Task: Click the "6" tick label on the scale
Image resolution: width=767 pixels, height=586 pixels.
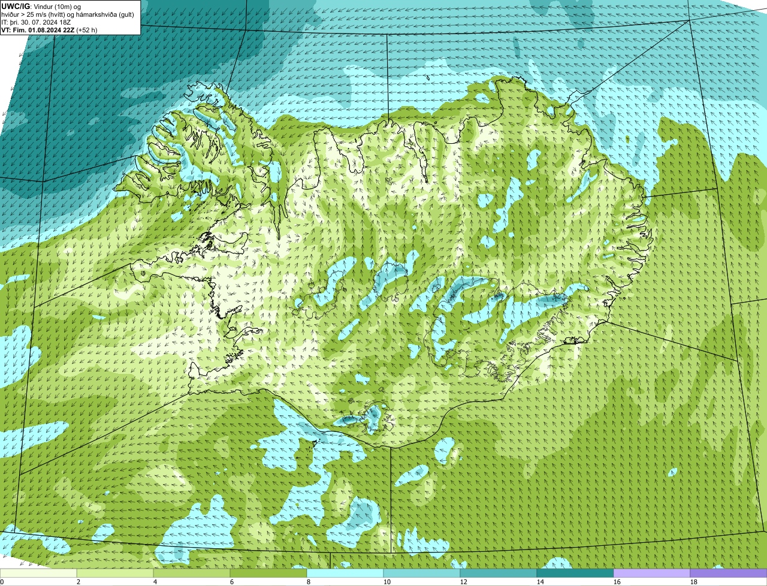Action: pos(232,582)
